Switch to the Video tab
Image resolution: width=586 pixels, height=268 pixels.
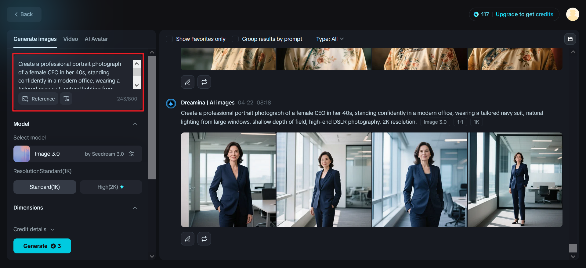click(x=71, y=39)
